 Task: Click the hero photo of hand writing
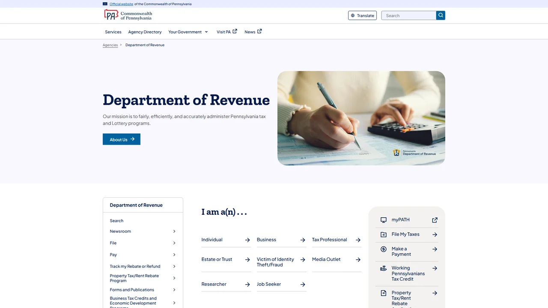[361, 118]
